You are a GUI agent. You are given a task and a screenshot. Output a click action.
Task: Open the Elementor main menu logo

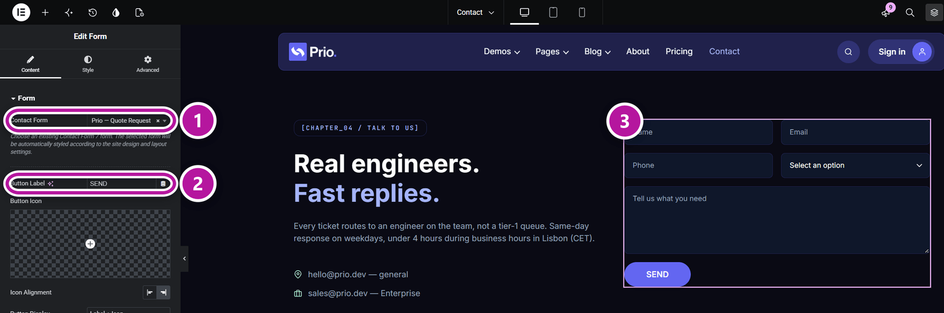(21, 12)
